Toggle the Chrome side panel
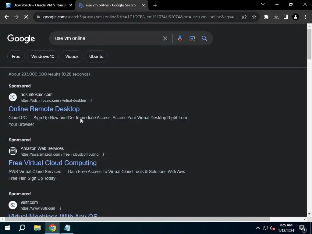Viewport: 312px width, 234px height. [286, 17]
